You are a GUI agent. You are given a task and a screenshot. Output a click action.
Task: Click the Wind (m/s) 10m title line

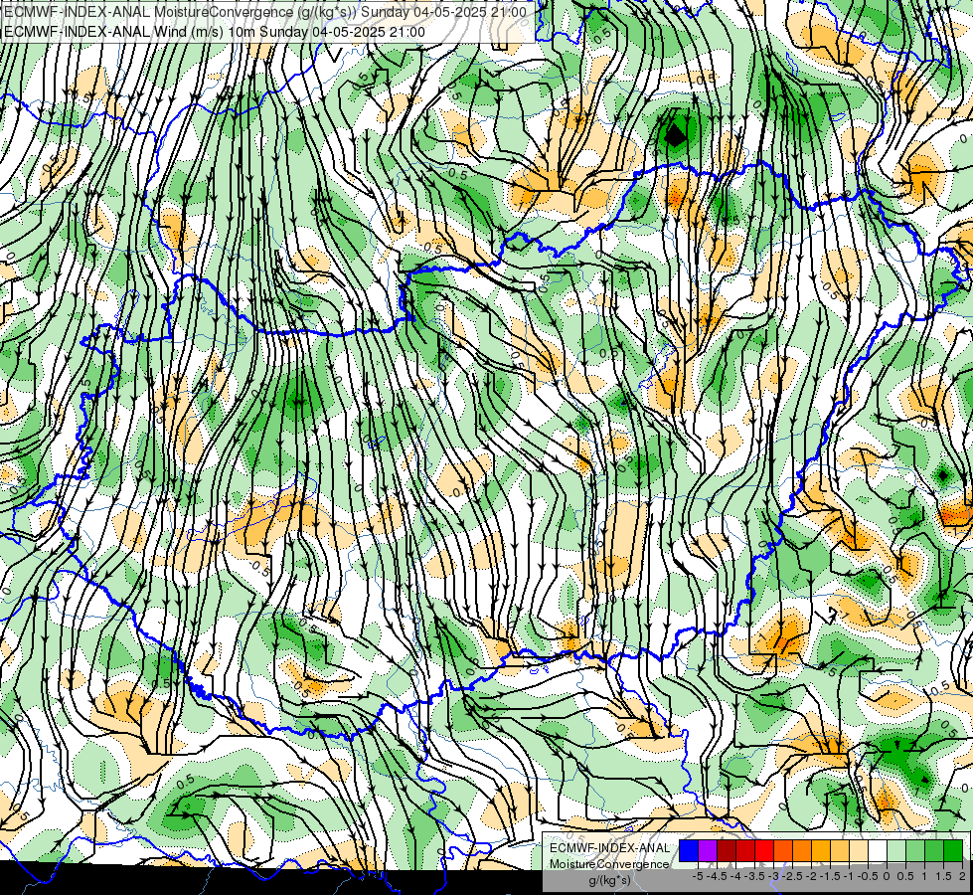(x=214, y=32)
